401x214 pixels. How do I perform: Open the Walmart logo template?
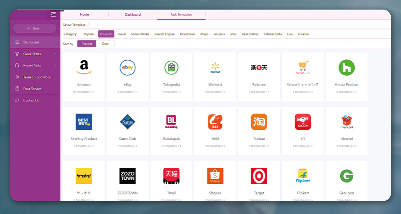click(x=215, y=68)
